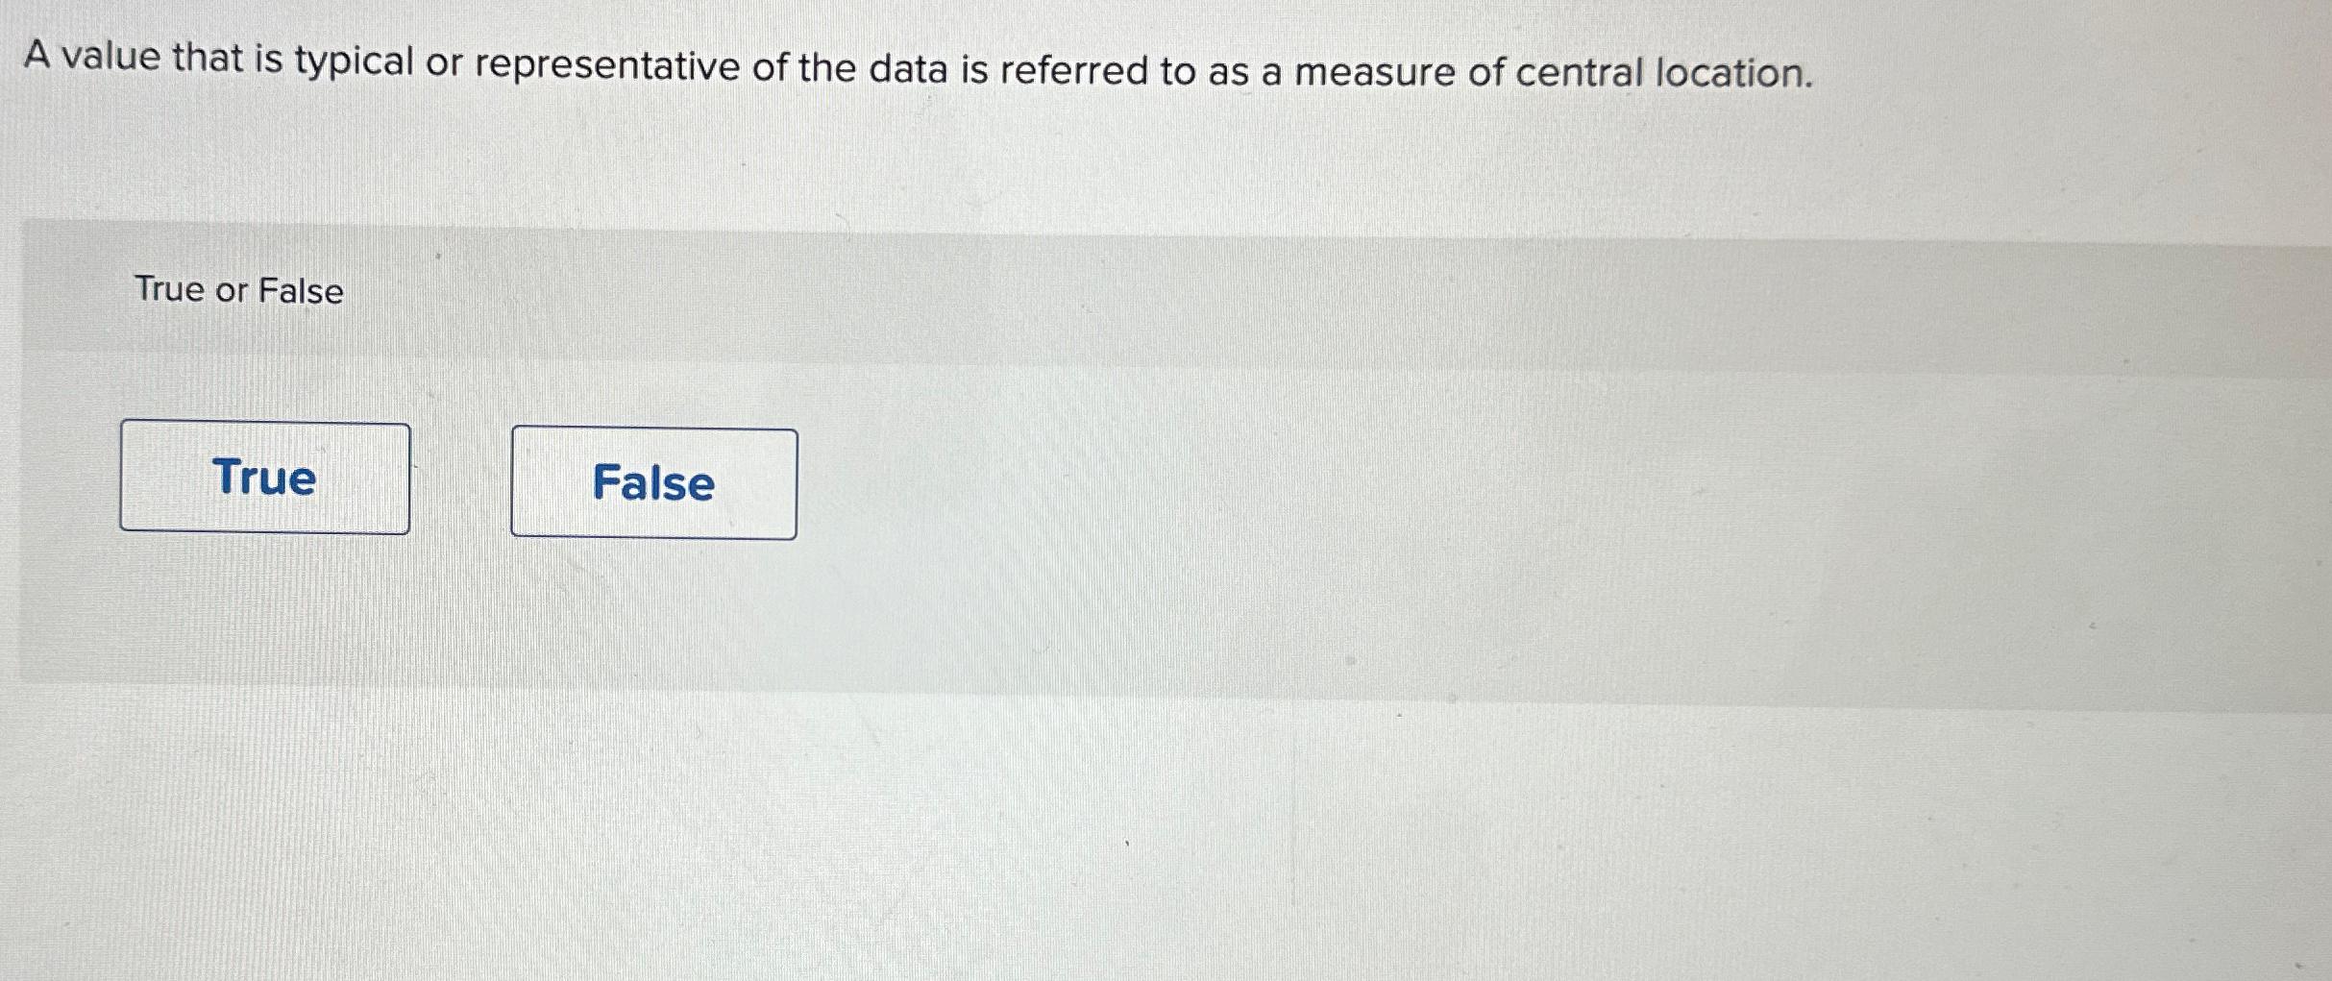The image size is (2332, 981).
Task: Choose True for the central location statement
Action: (263, 480)
